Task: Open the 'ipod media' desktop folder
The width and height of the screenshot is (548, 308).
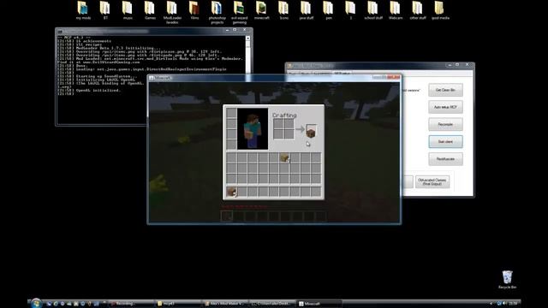Action: (x=440, y=10)
